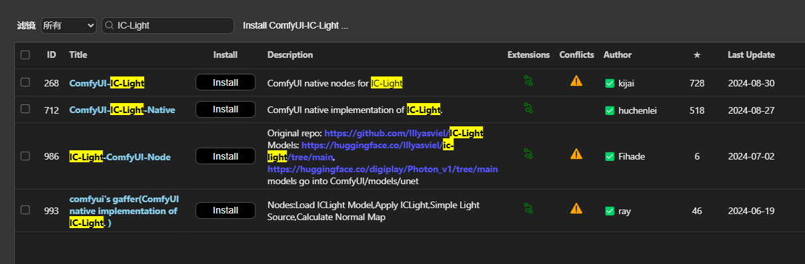805x264 pixels.
Task: Sort by the Author column header
Action: pos(618,55)
